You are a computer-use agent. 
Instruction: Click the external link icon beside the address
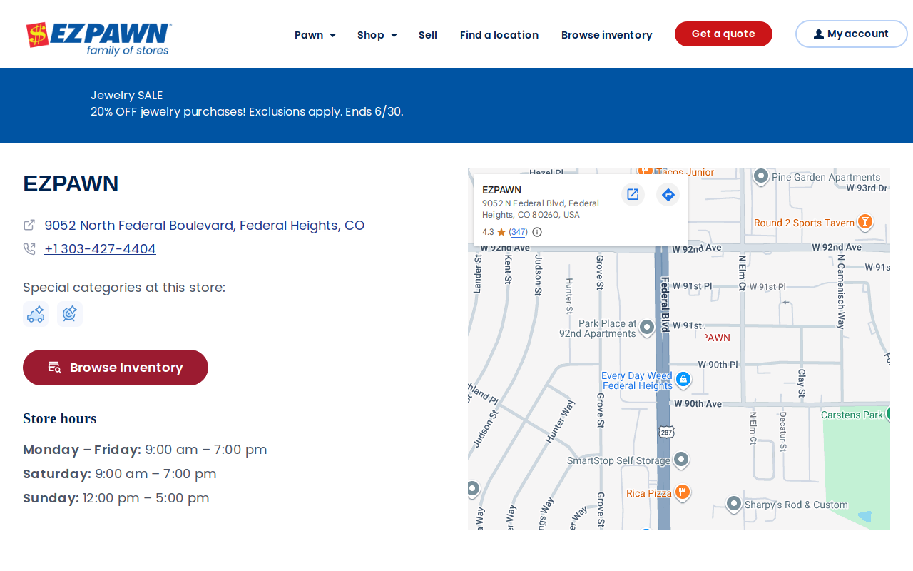pos(29,225)
